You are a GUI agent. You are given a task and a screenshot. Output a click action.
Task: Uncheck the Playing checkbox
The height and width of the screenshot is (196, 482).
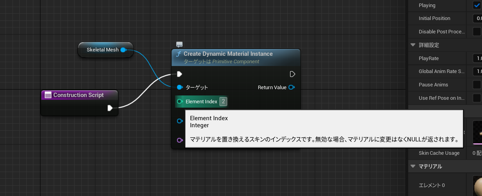click(x=477, y=5)
